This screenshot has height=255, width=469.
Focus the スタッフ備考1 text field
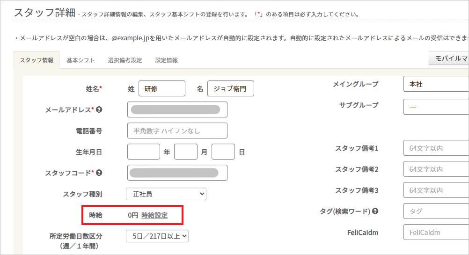435,148
